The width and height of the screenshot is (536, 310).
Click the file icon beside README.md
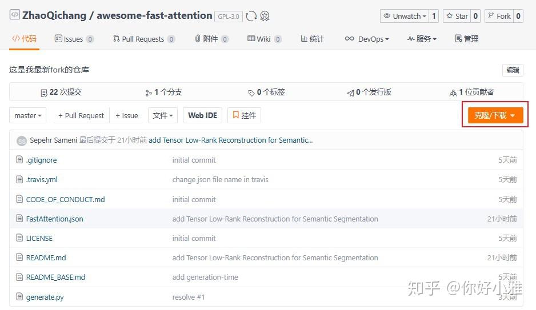point(19,257)
